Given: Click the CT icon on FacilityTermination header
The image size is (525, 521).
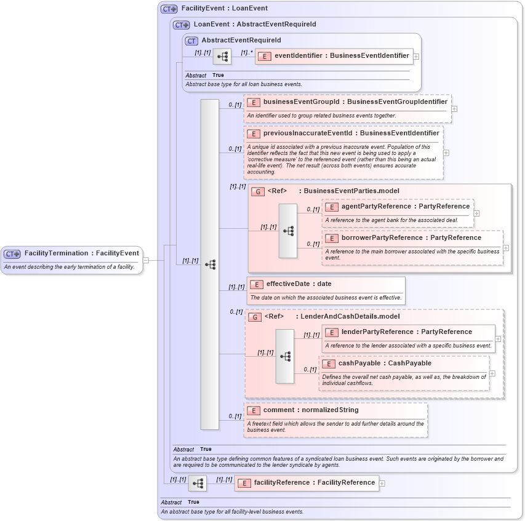Looking at the screenshot, I should (10, 253).
